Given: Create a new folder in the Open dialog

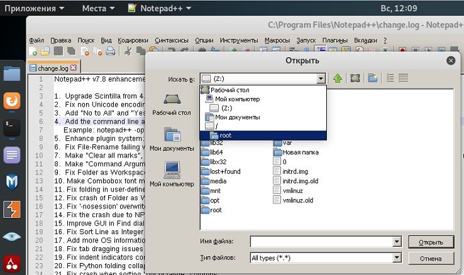Looking at the screenshot, I should pos(373,78).
